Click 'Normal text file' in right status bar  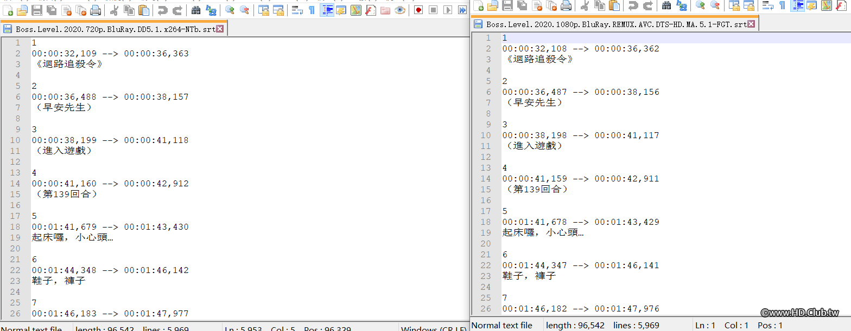point(503,325)
